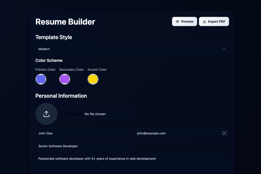This screenshot has height=174, width=261.
Task: Pick the Secondary Color violet swatch
Action: [65, 79]
